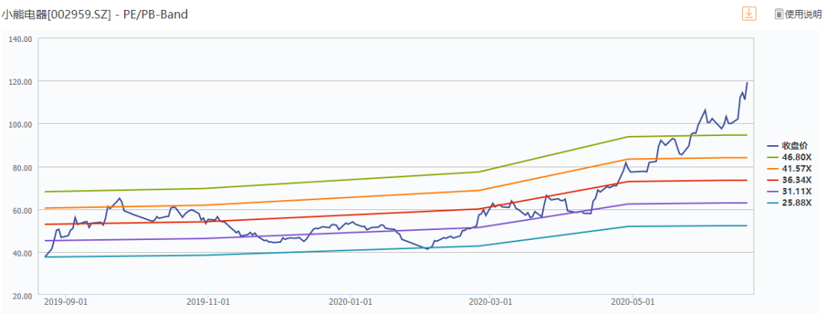Click the orange download icon

(749, 15)
